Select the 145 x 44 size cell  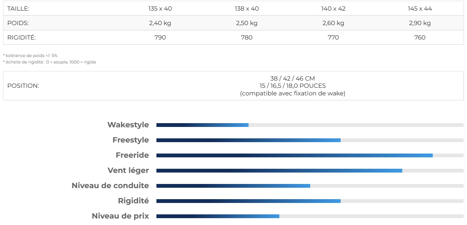click(419, 8)
